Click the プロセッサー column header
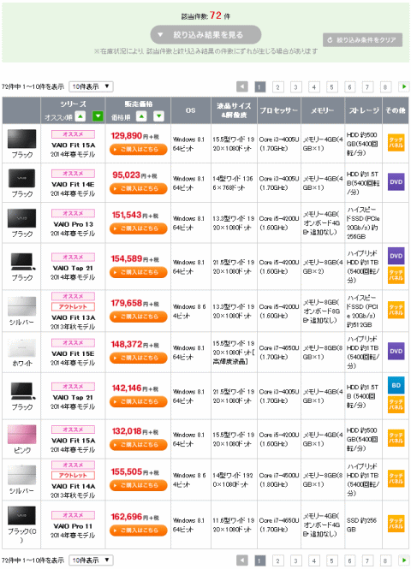Image resolution: width=411 pixels, height=569 pixels. pos(279,110)
